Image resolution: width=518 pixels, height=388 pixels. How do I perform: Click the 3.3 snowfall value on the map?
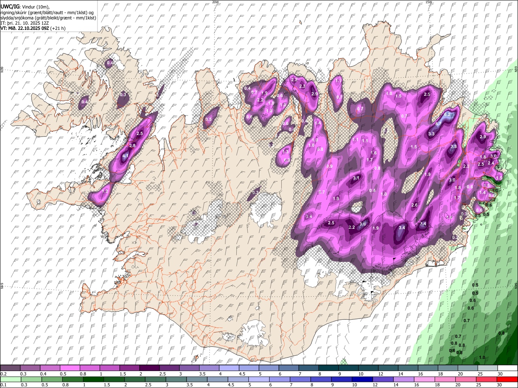click(431, 134)
